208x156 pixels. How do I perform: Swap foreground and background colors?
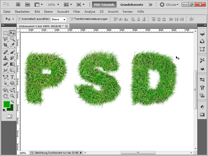click(12, 102)
